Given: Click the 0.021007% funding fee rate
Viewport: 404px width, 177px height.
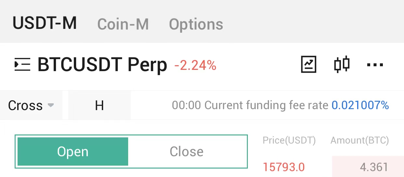Looking at the screenshot, I should coord(360,105).
